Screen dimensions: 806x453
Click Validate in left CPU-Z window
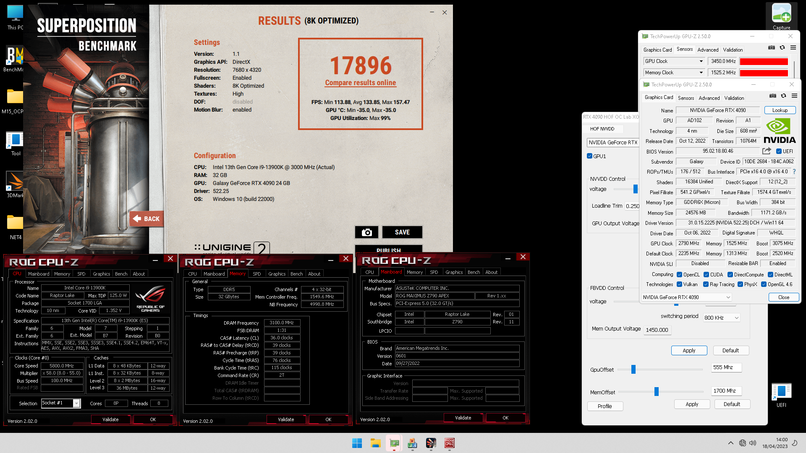tap(110, 419)
